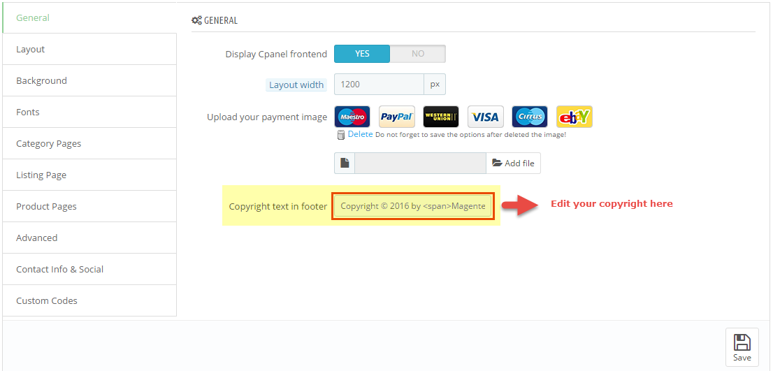
Task: Click the document icon in file field
Action: [x=345, y=163]
